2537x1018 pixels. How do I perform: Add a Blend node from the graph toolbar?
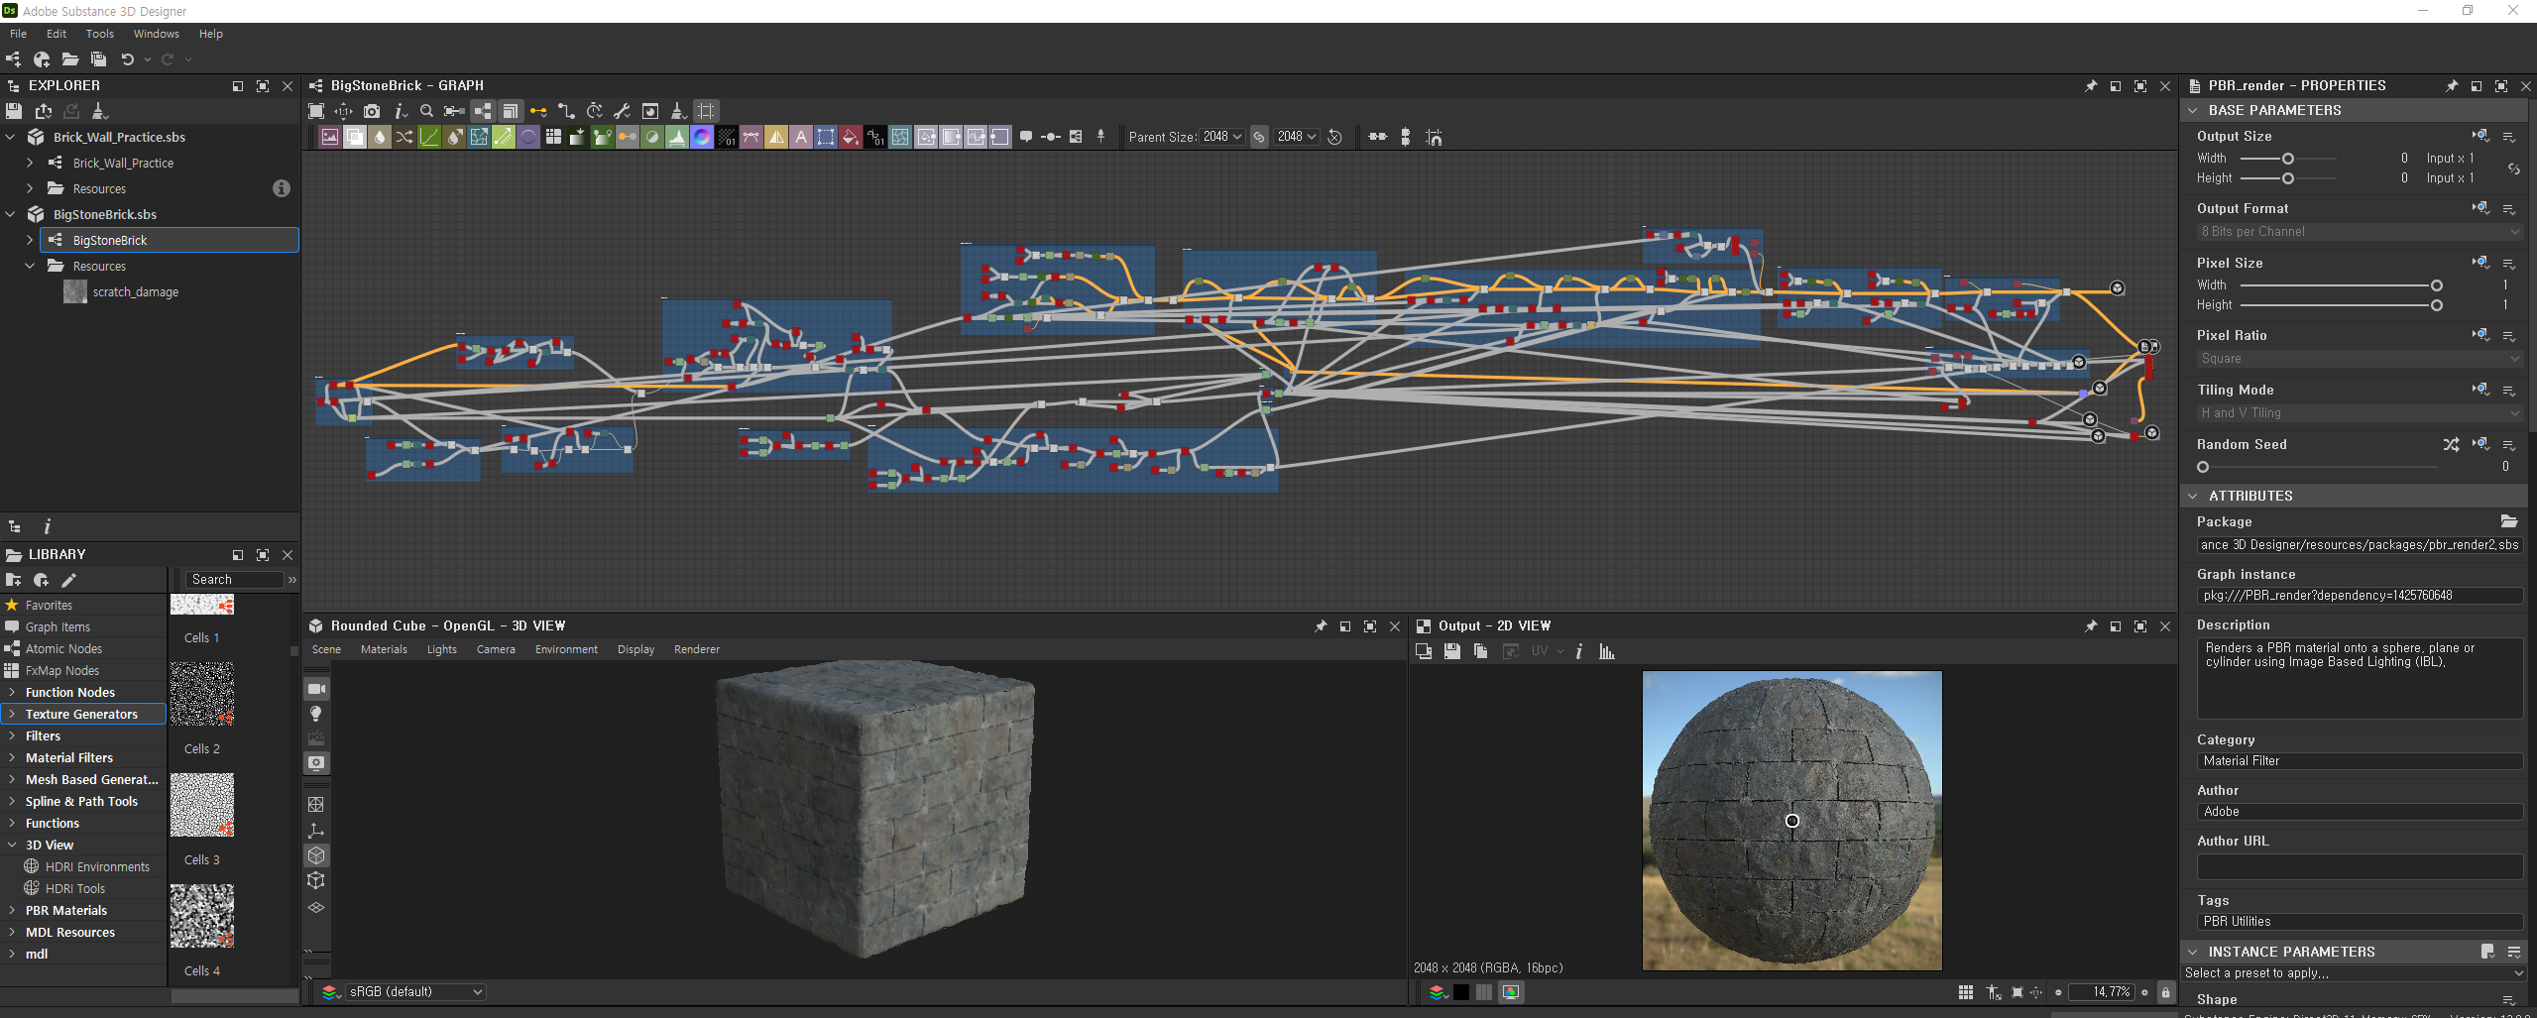click(x=355, y=137)
